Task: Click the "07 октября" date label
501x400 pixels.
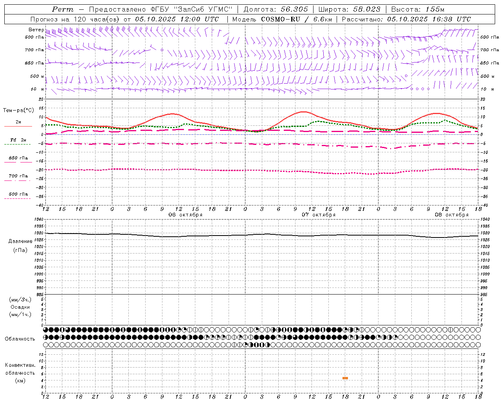Action: (x=318, y=215)
